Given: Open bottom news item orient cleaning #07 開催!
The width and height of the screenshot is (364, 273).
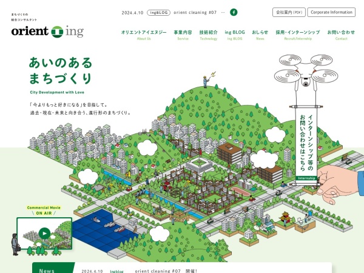Looking at the screenshot, I should tap(166, 271).
